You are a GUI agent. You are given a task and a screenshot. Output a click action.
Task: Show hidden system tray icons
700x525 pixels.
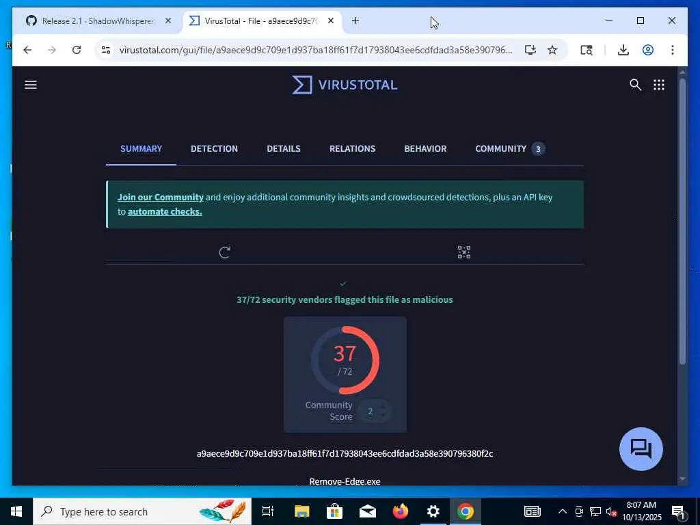[x=563, y=511]
